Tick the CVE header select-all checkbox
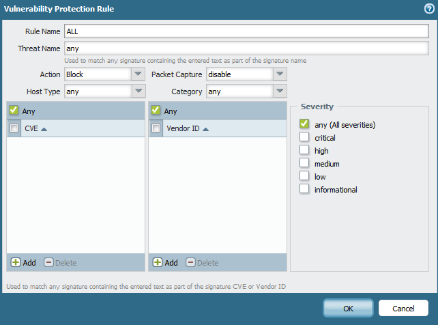Viewport: 438px width, 325px height. (x=14, y=128)
